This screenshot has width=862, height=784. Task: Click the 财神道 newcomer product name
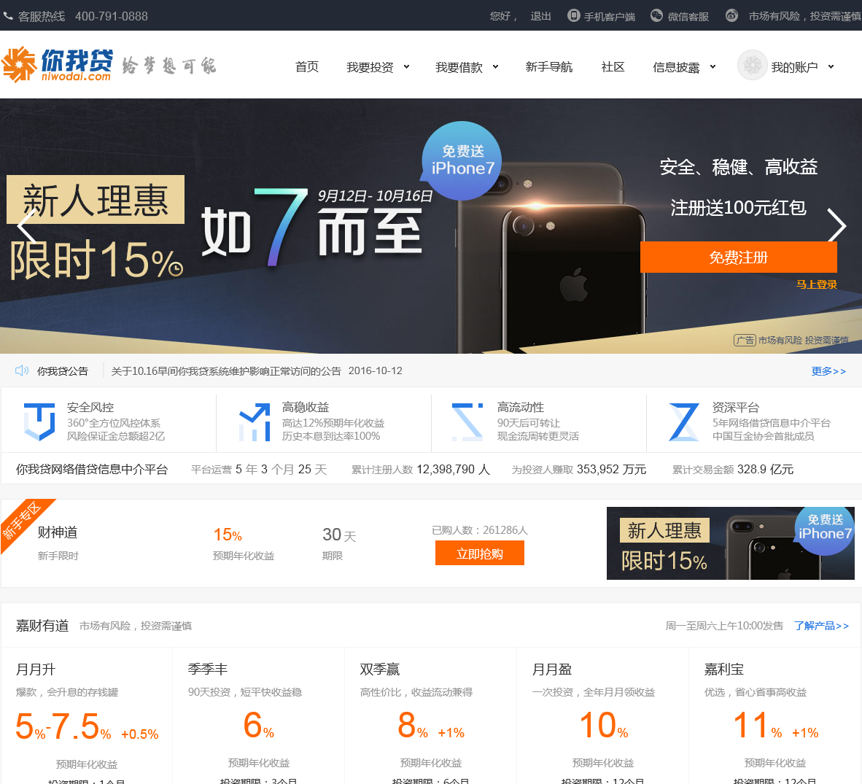pos(58,532)
